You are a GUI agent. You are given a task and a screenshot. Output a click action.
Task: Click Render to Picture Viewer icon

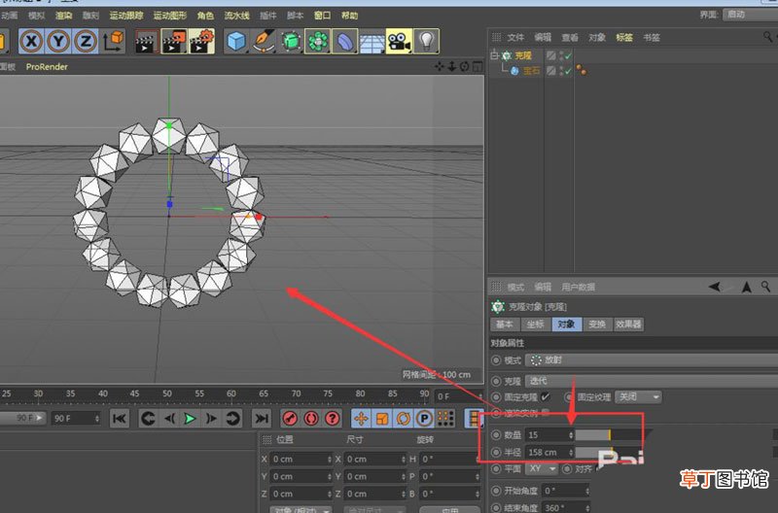coord(174,42)
